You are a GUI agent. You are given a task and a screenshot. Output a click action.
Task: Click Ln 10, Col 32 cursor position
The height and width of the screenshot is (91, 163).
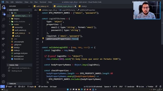pos(93,86)
